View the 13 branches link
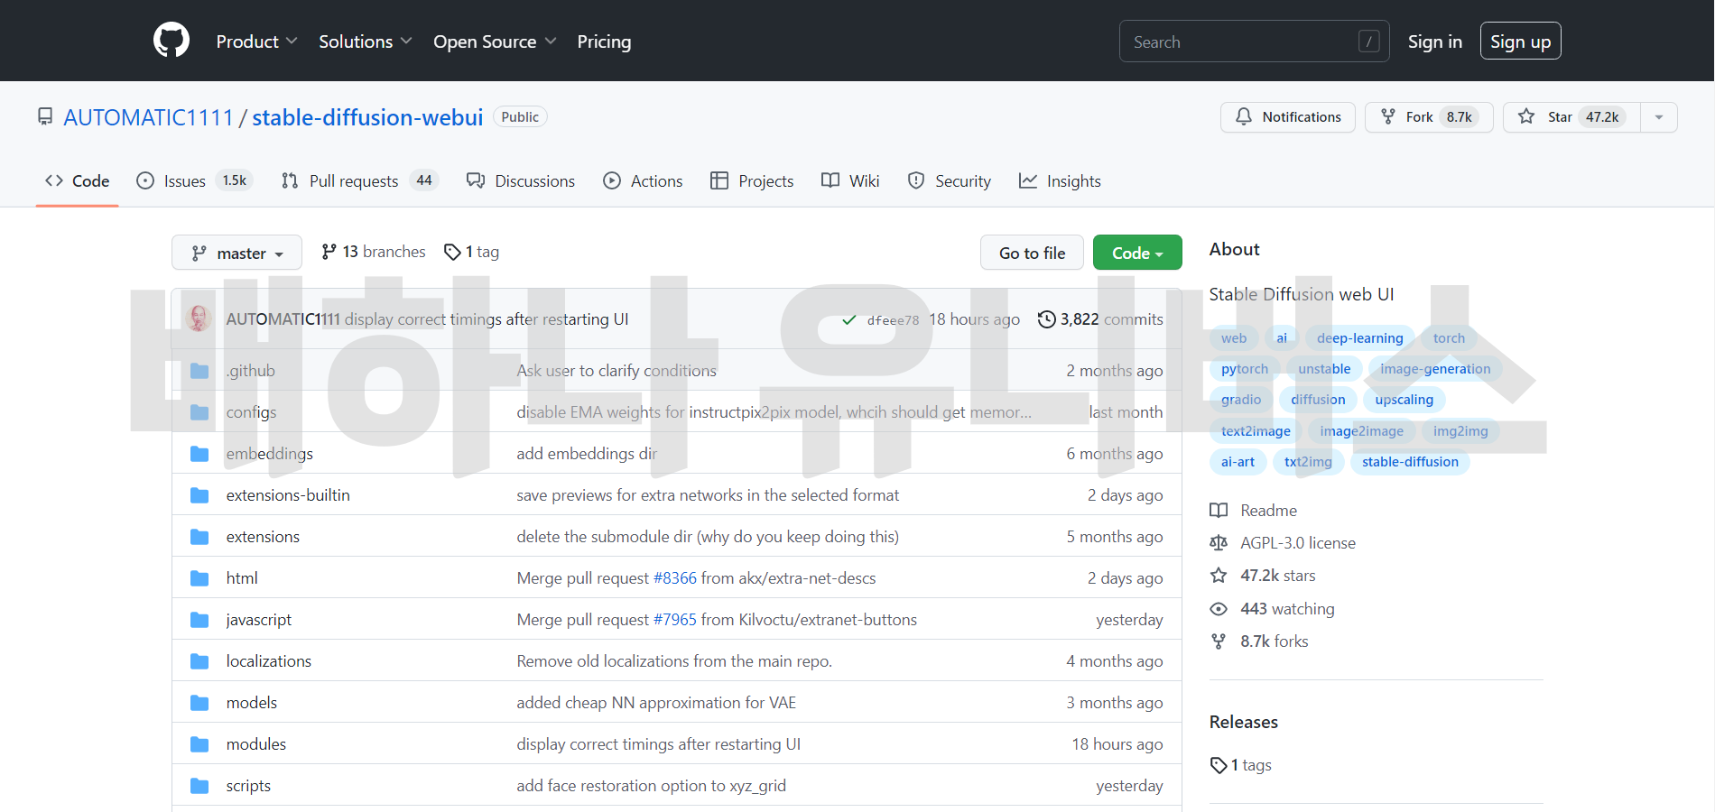The height and width of the screenshot is (812, 1715). pyautogui.click(x=374, y=252)
